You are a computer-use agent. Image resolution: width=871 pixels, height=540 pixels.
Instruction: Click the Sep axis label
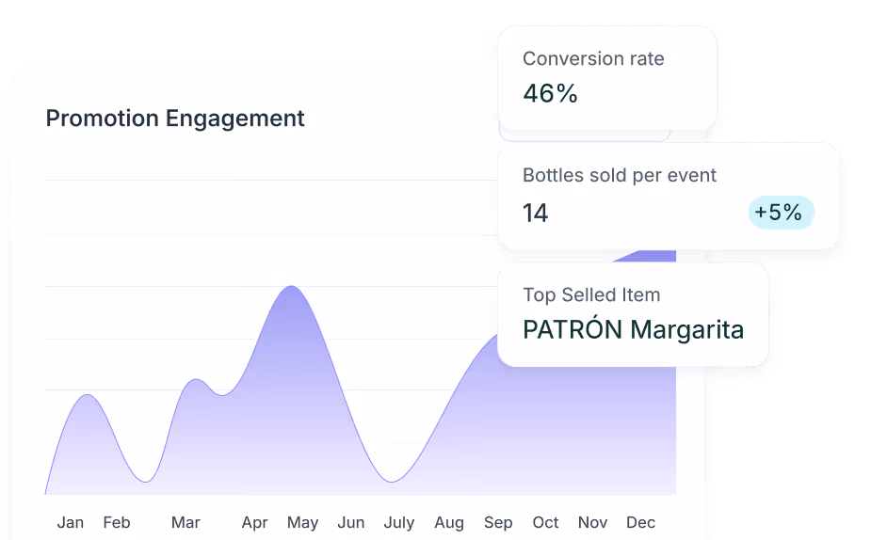click(498, 523)
